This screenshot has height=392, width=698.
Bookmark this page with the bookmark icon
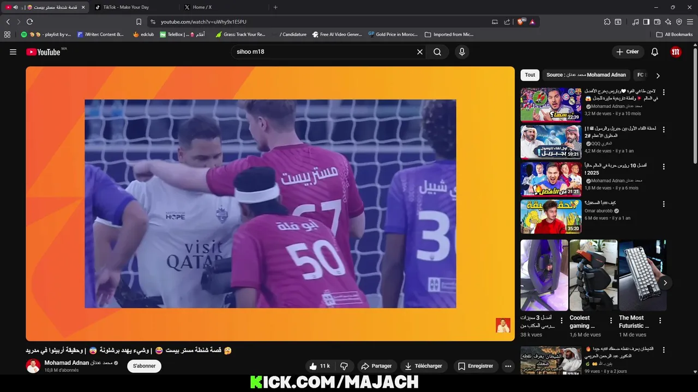(x=139, y=22)
